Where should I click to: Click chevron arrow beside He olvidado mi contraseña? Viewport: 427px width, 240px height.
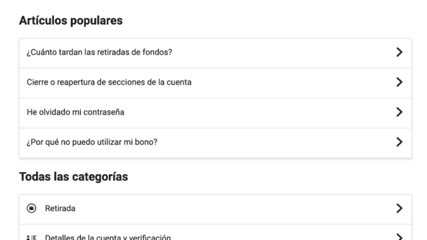point(399,112)
